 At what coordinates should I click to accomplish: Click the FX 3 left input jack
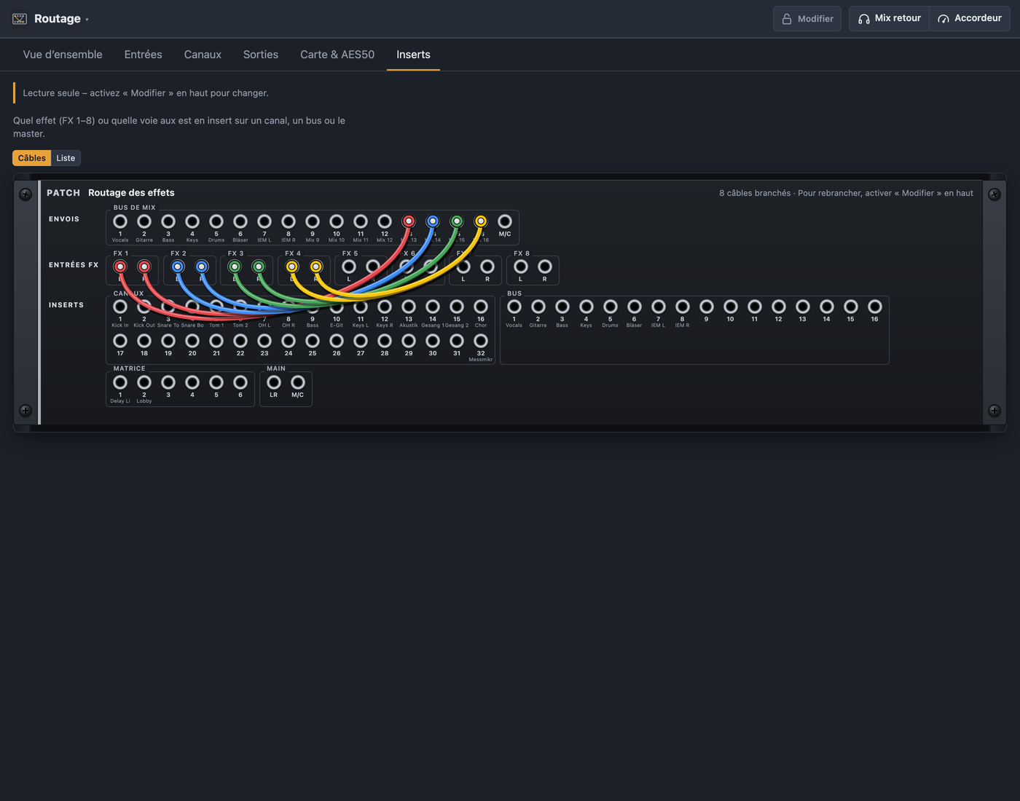235,267
